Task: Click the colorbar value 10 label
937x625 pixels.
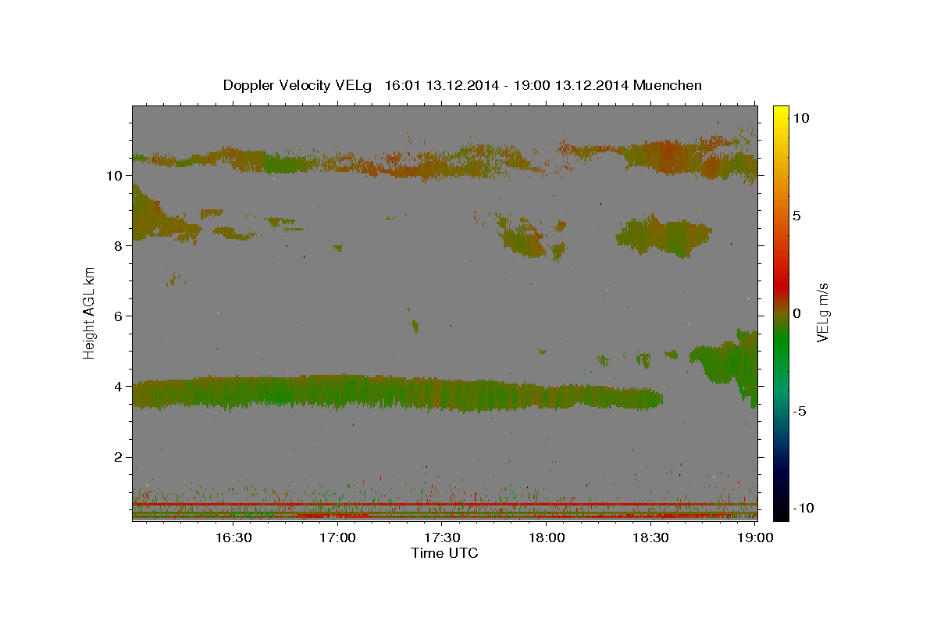Action: pyautogui.click(x=801, y=117)
